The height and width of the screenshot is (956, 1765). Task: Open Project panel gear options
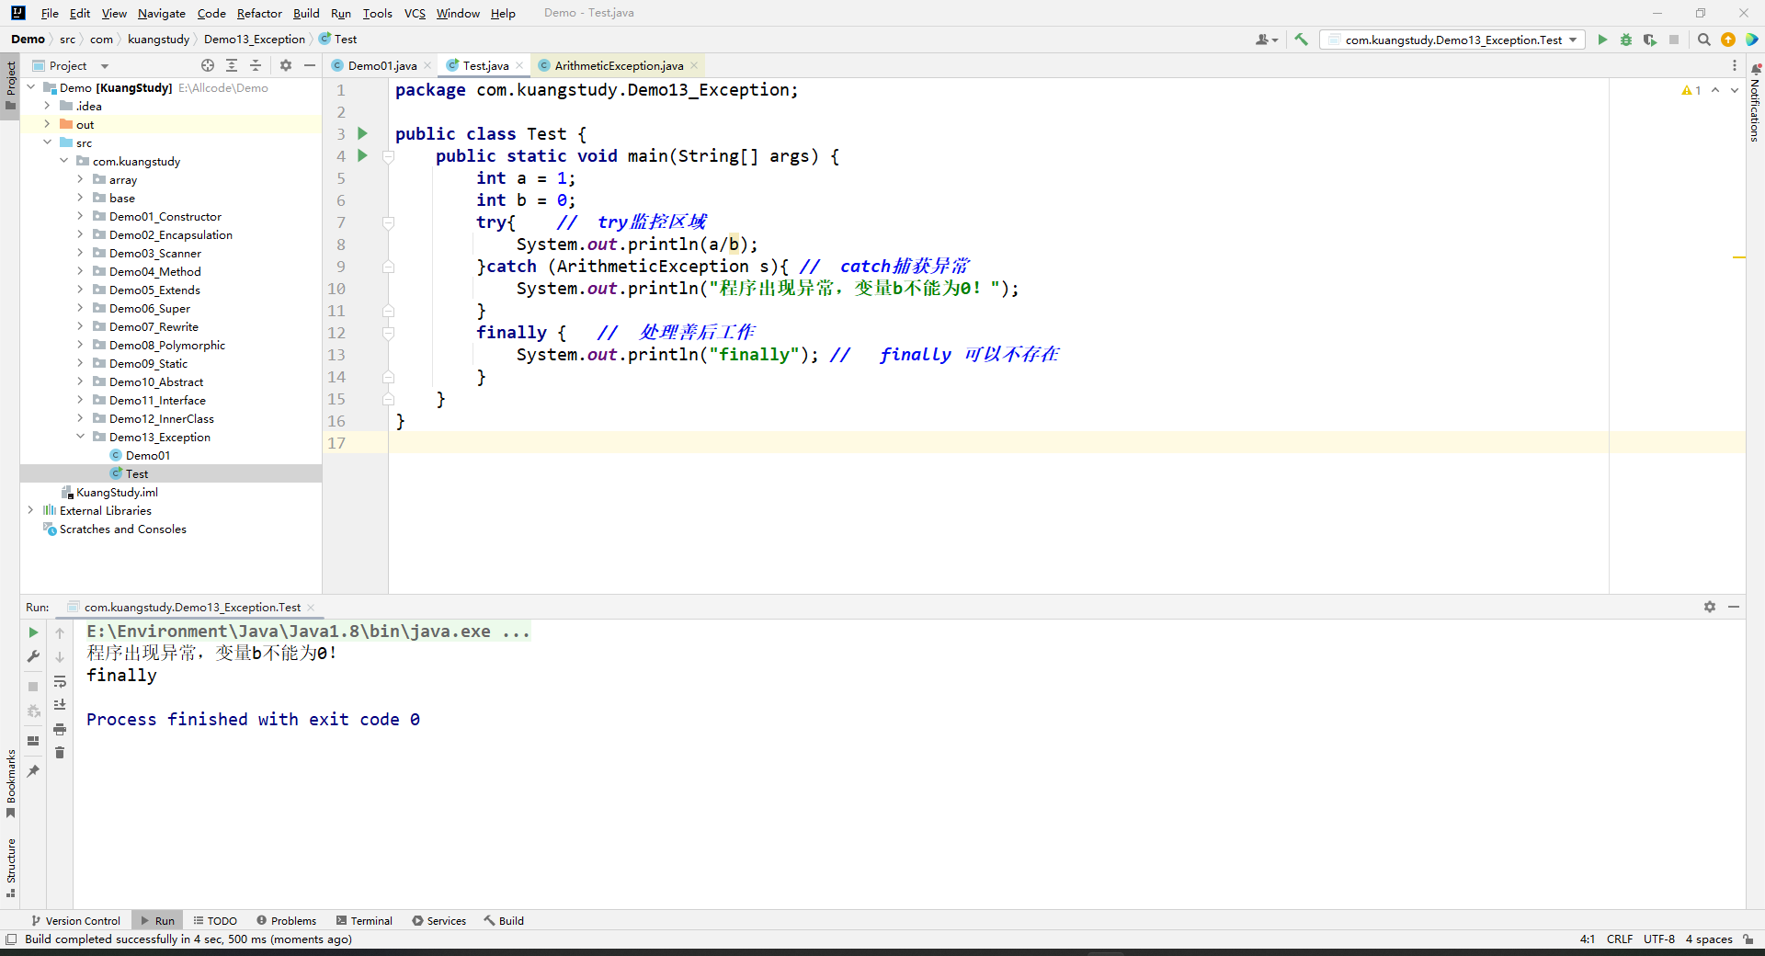286,65
